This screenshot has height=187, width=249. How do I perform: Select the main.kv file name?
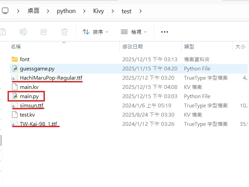click(29, 87)
